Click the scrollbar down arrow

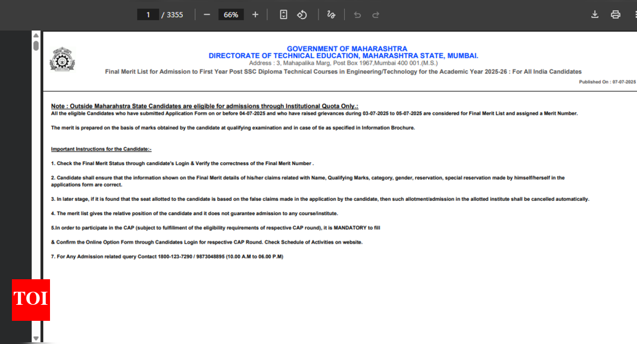(36, 339)
